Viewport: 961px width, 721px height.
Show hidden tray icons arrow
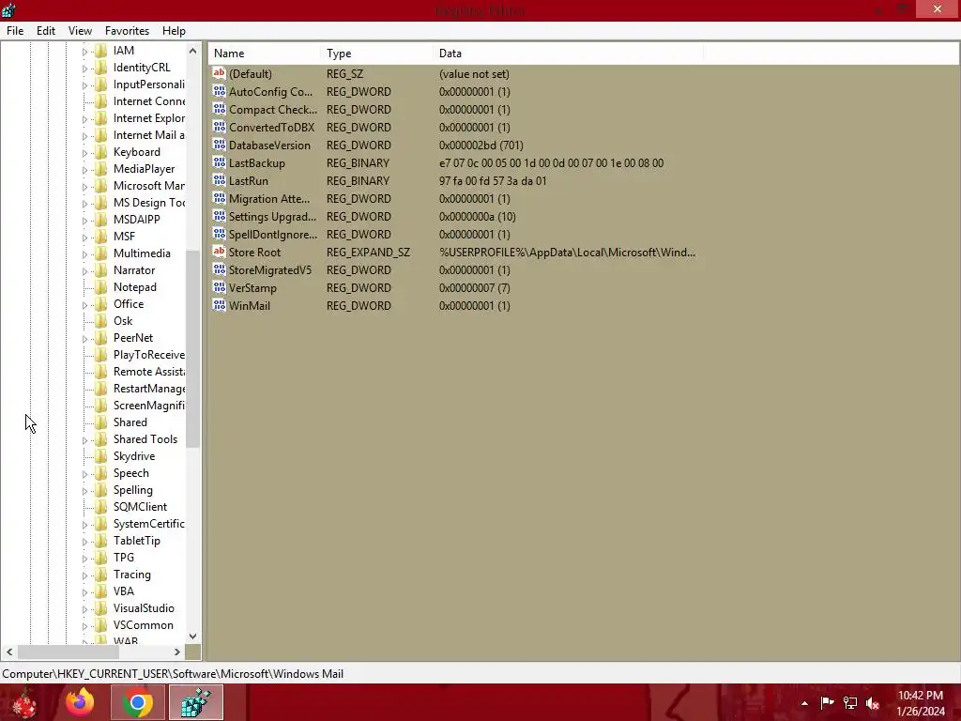click(804, 703)
